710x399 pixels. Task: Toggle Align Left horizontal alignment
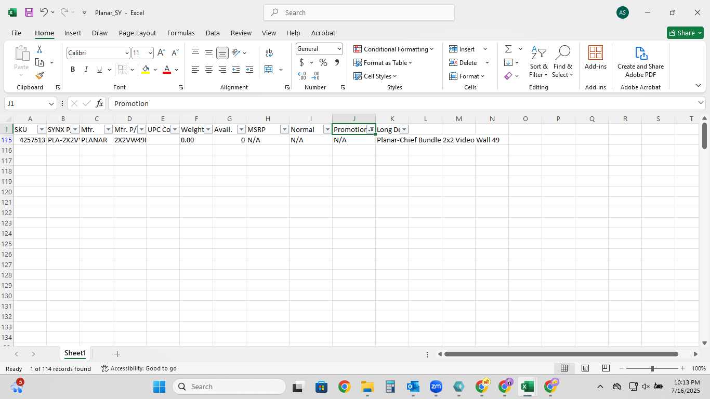click(195, 70)
